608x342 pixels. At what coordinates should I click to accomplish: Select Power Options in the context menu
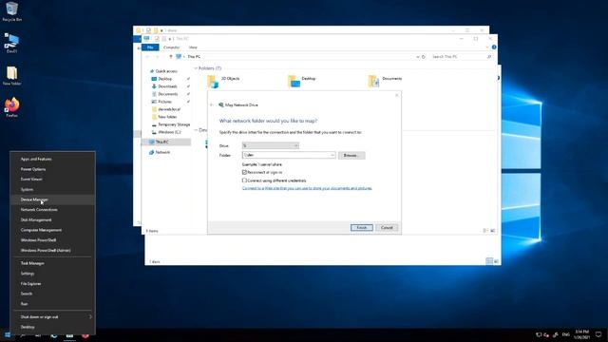(x=52, y=169)
